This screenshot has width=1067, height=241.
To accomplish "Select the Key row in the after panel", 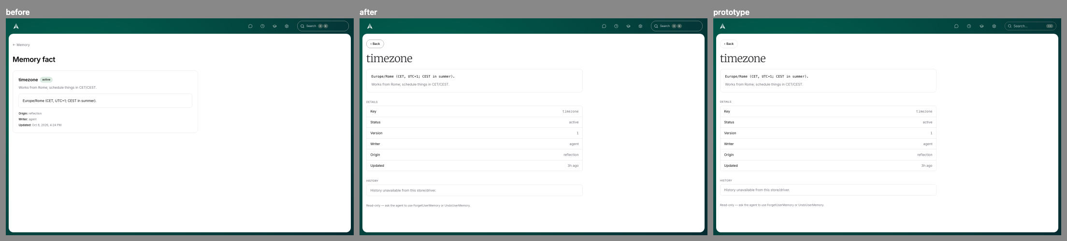I will (x=475, y=111).
